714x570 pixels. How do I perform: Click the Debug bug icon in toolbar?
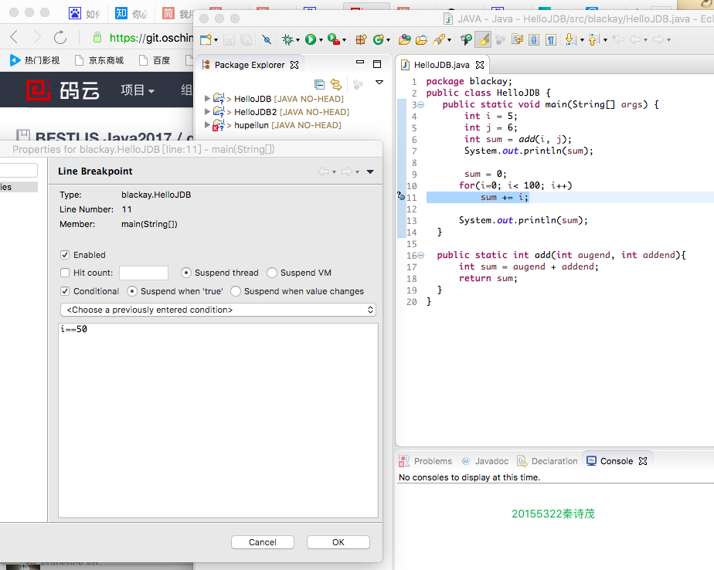tap(287, 39)
